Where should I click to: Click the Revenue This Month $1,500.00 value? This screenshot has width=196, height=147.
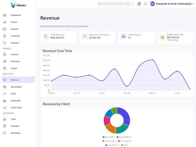click(x=95, y=38)
